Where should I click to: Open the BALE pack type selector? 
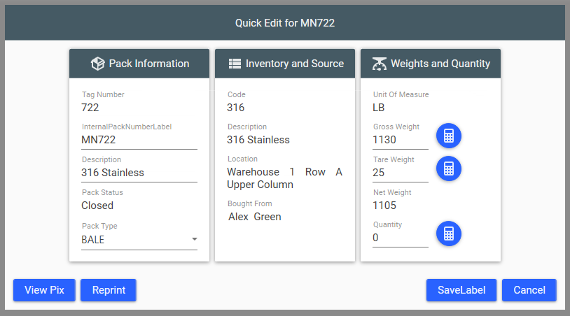[139, 240]
